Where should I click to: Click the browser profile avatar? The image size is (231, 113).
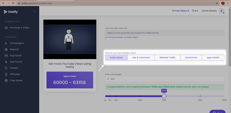(x=223, y=3)
